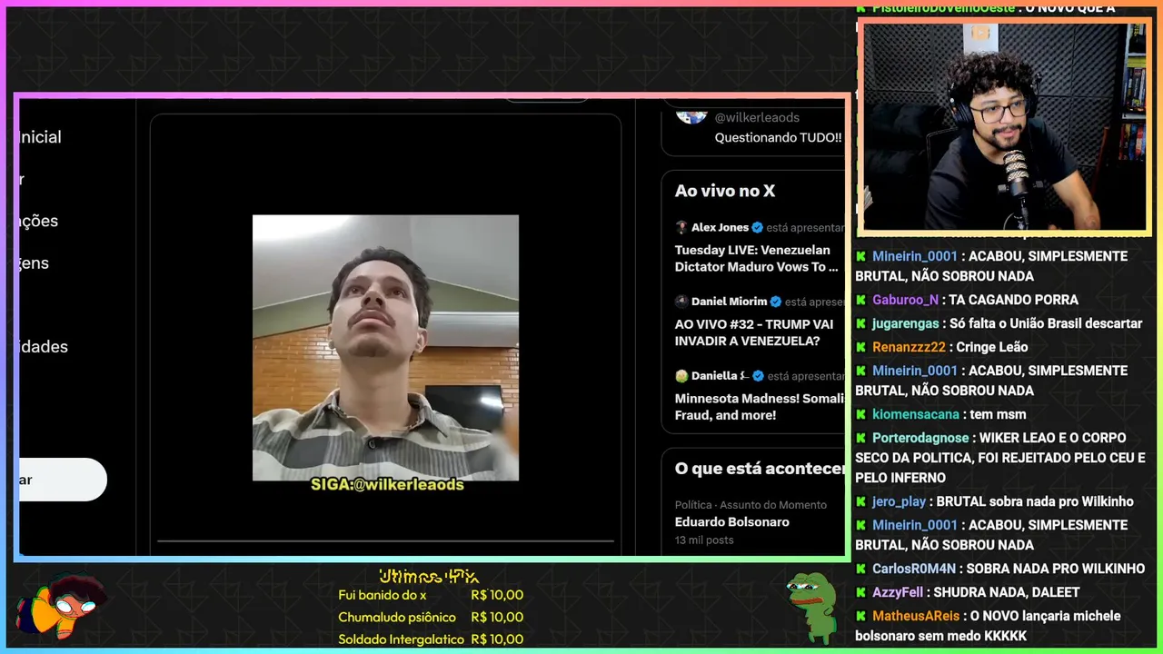
Task: Click 'Política · Assunto do Momento' label
Action: (750, 504)
